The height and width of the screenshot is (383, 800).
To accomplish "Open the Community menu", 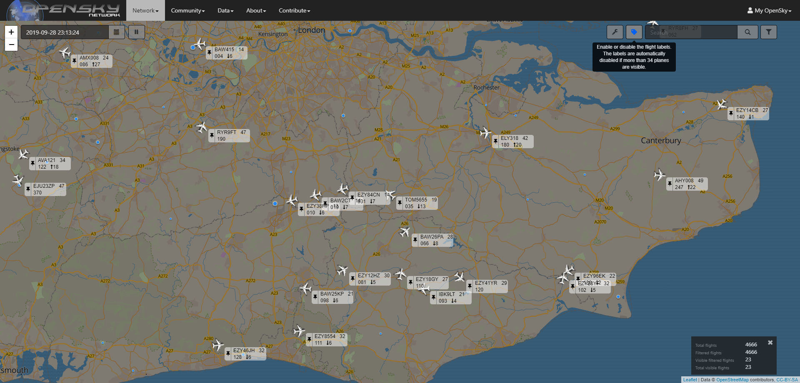I will click(187, 10).
